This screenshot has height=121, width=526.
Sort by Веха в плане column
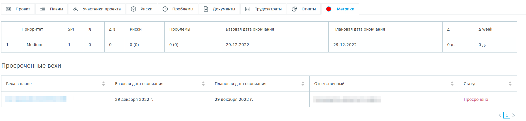(x=104, y=84)
